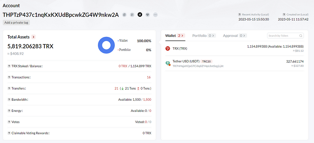Click total assets value 5,819.206283 TRX
This screenshot has width=314, height=143.
31,46
